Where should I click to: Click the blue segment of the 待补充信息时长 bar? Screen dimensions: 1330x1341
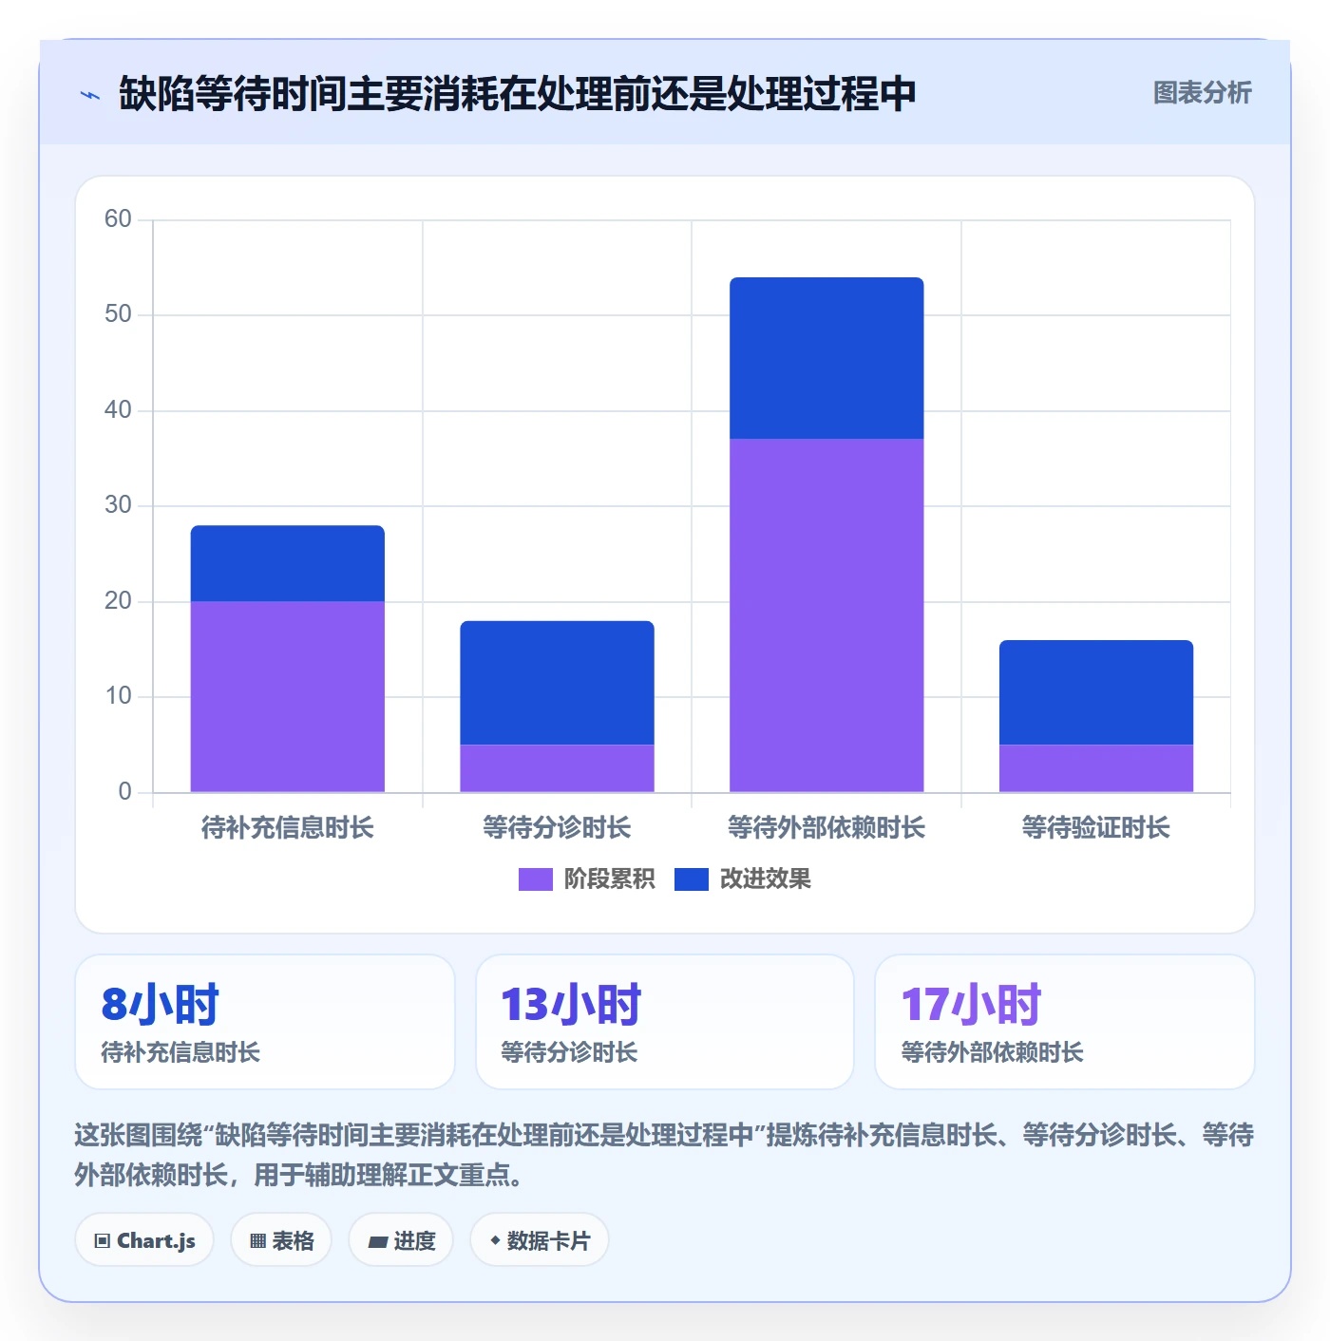click(x=288, y=563)
